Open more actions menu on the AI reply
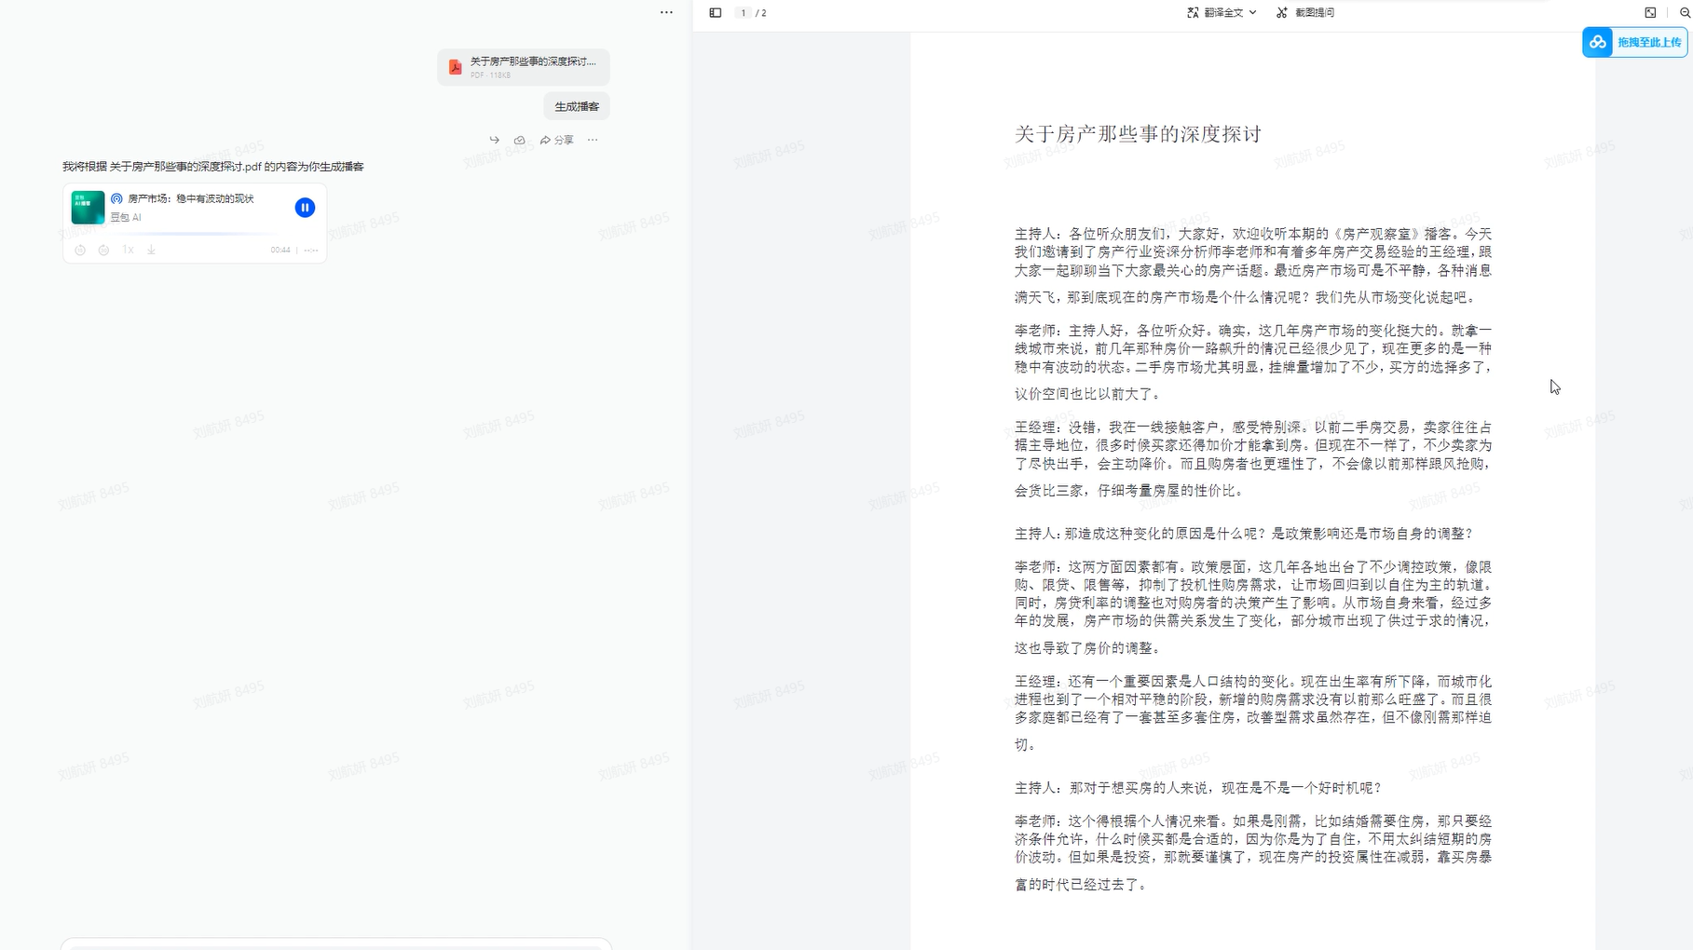Image resolution: width=1693 pixels, height=950 pixels. [x=594, y=140]
